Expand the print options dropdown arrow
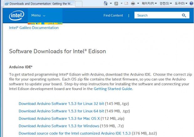The width and height of the screenshot is (194, 137). point(138,3)
